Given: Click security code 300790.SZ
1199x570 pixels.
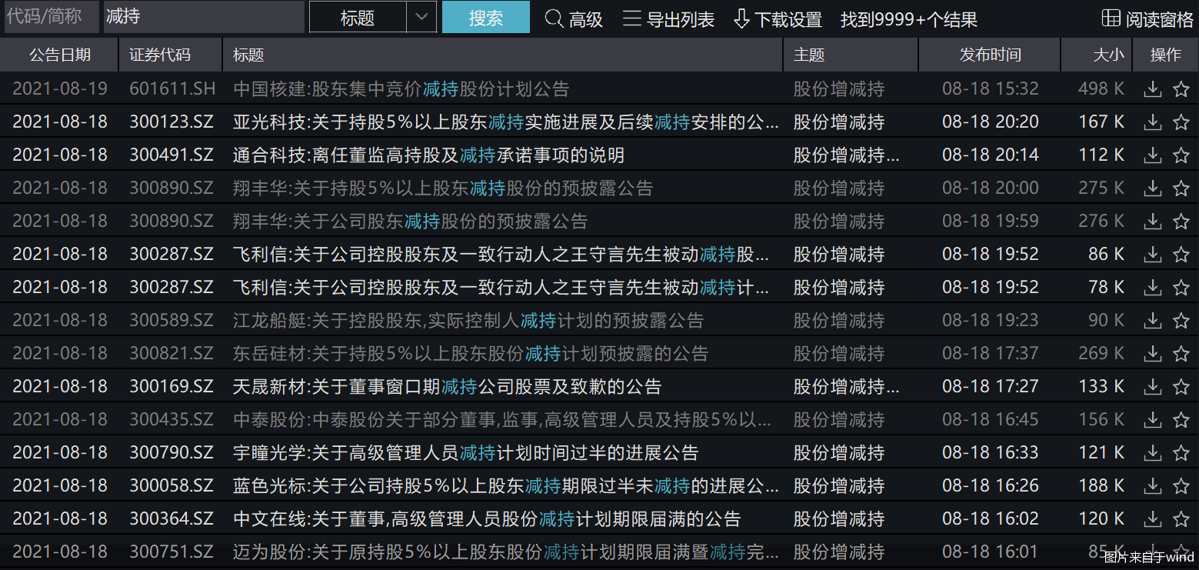Looking at the screenshot, I should (x=171, y=453).
